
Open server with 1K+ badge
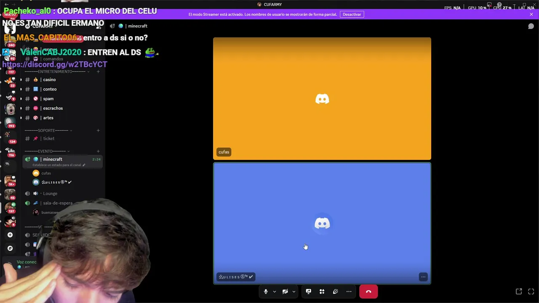tap(10, 180)
